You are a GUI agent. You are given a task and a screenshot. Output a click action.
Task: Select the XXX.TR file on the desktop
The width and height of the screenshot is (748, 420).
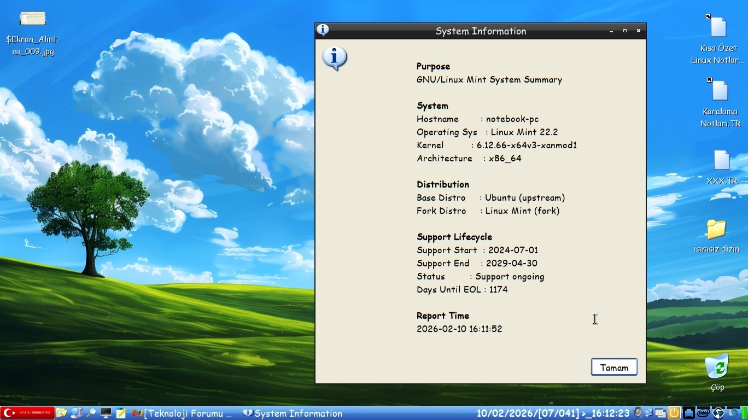(x=722, y=167)
